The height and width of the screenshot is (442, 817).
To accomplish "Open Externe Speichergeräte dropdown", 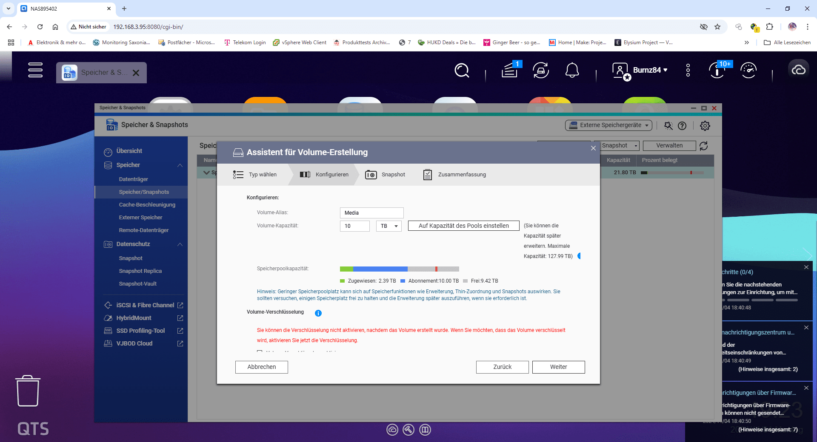I will 608,125.
